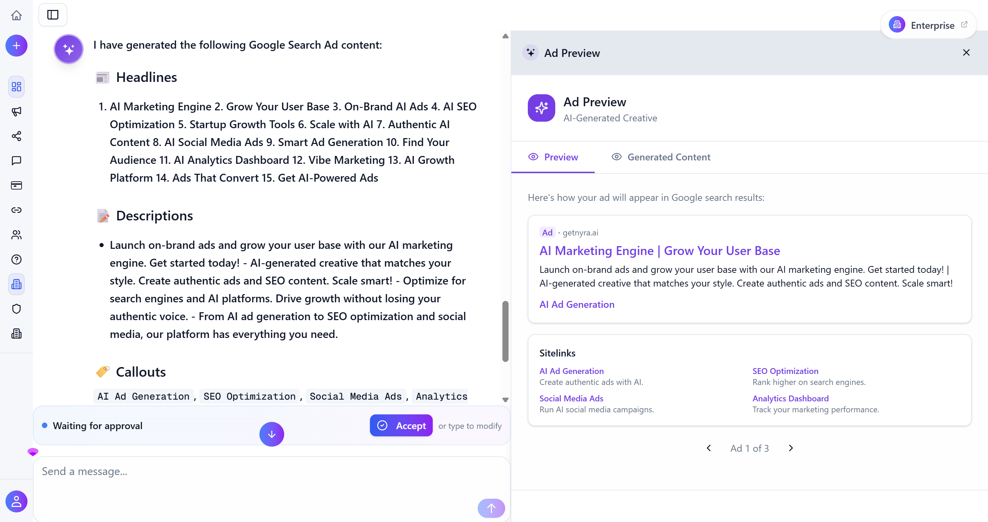Image resolution: width=988 pixels, height=522 pixels.
Task: Go to next ad with right chevron
Action: 790,448
